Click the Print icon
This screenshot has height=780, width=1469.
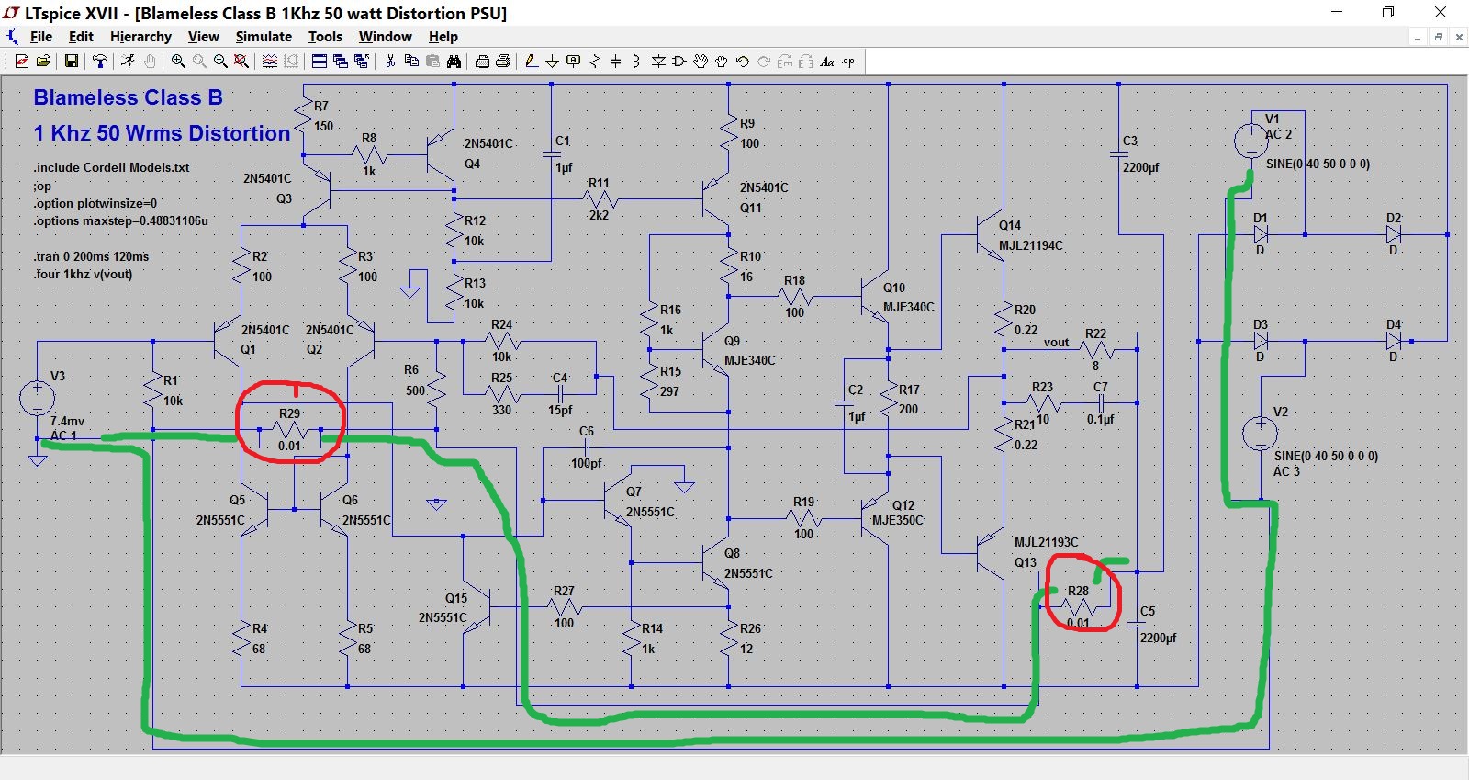pyautogui.click(x=503, y=62)
